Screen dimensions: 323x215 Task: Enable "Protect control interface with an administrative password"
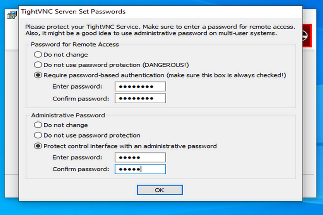coord(38,146)
